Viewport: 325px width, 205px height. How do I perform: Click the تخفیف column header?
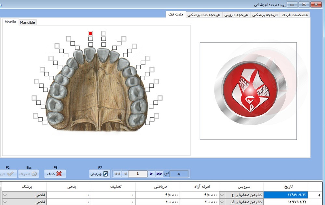[113, 187]
